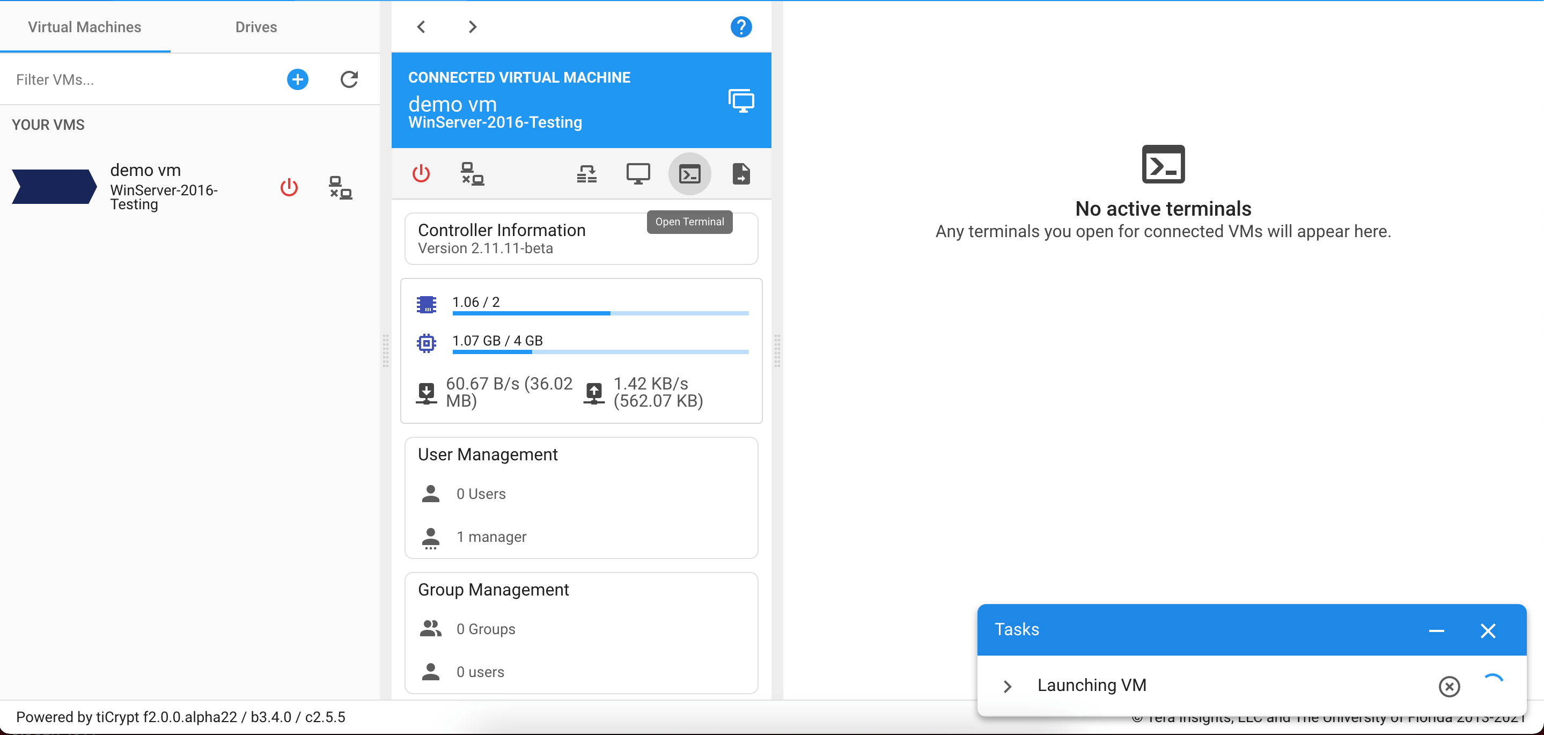Navigate forward with right chevron
The height and width of the screenshot is (735, 1544).
pyautogui.click(x=472, y=27)
